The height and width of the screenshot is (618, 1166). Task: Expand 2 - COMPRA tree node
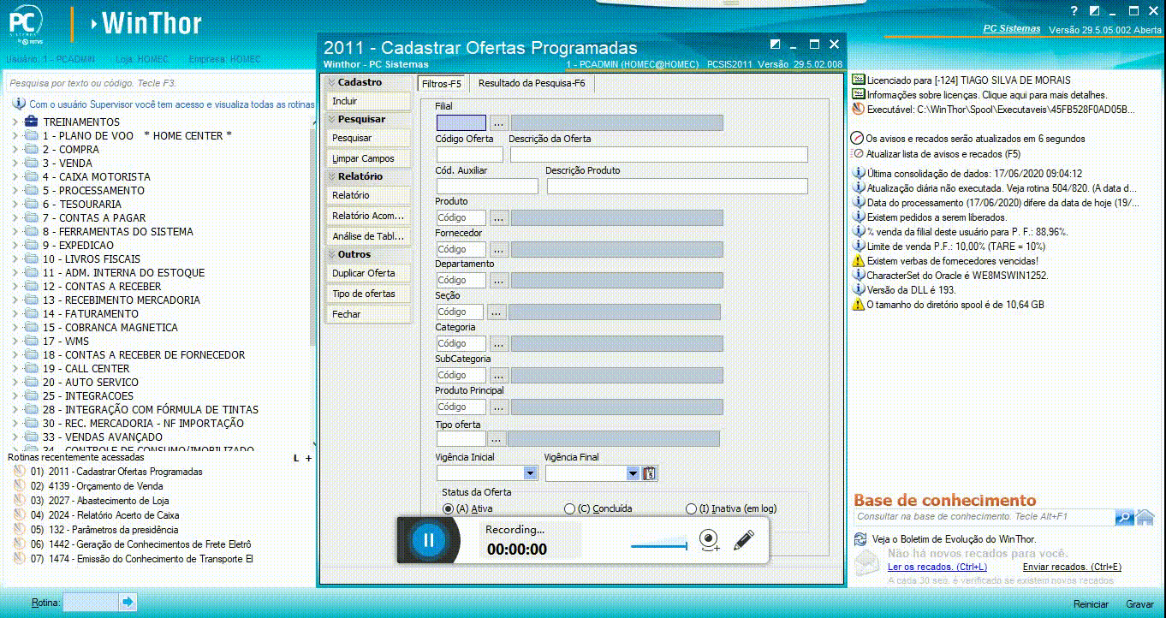(x=15, y=149)
